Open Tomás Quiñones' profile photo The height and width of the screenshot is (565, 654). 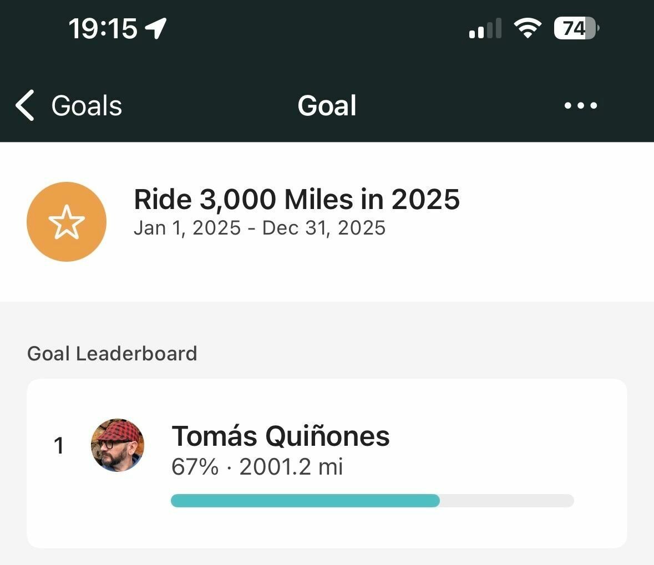pyautogui.click(x=118, y=445)
